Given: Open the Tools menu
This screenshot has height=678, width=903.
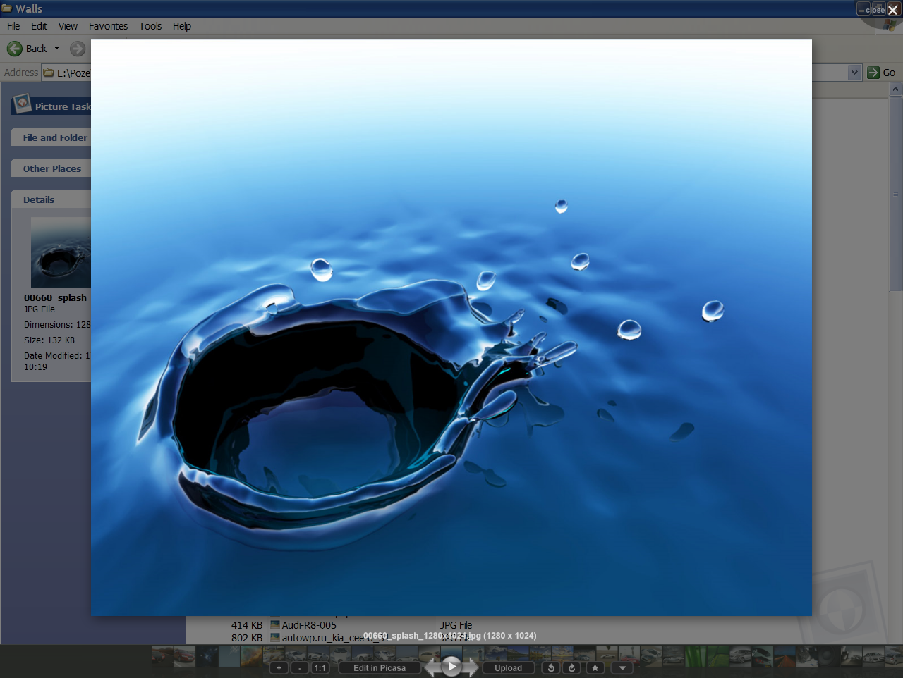Looking at the screenshot, I should [150, 26].
